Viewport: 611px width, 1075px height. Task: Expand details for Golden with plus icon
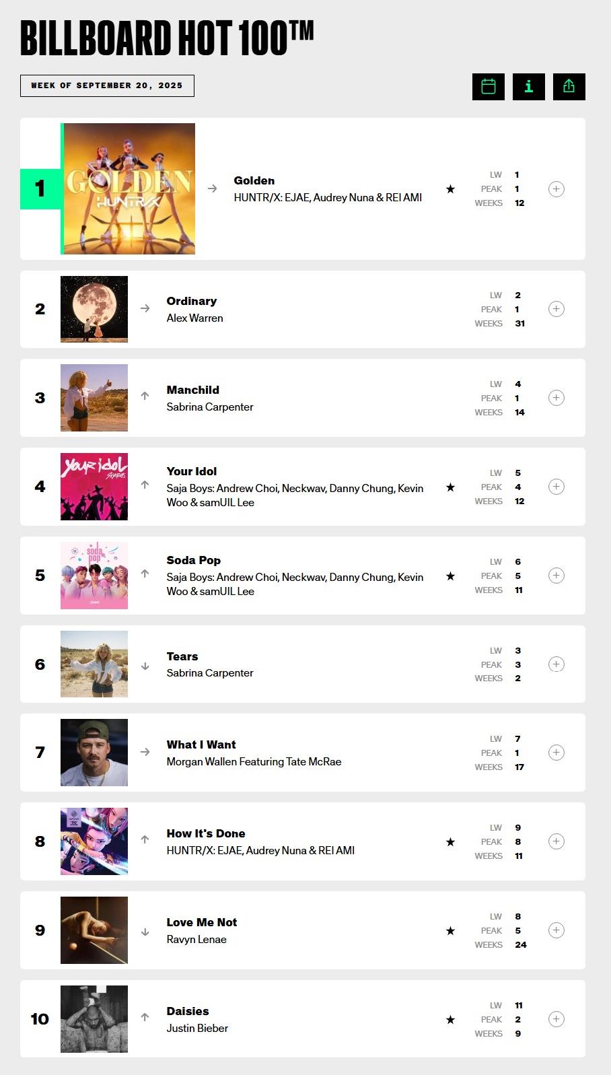556,189
